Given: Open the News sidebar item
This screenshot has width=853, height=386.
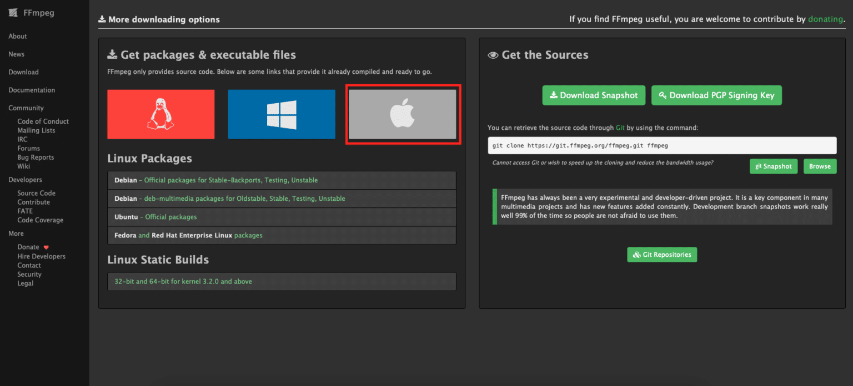Looking at the screenshot, I should [17, 54].
